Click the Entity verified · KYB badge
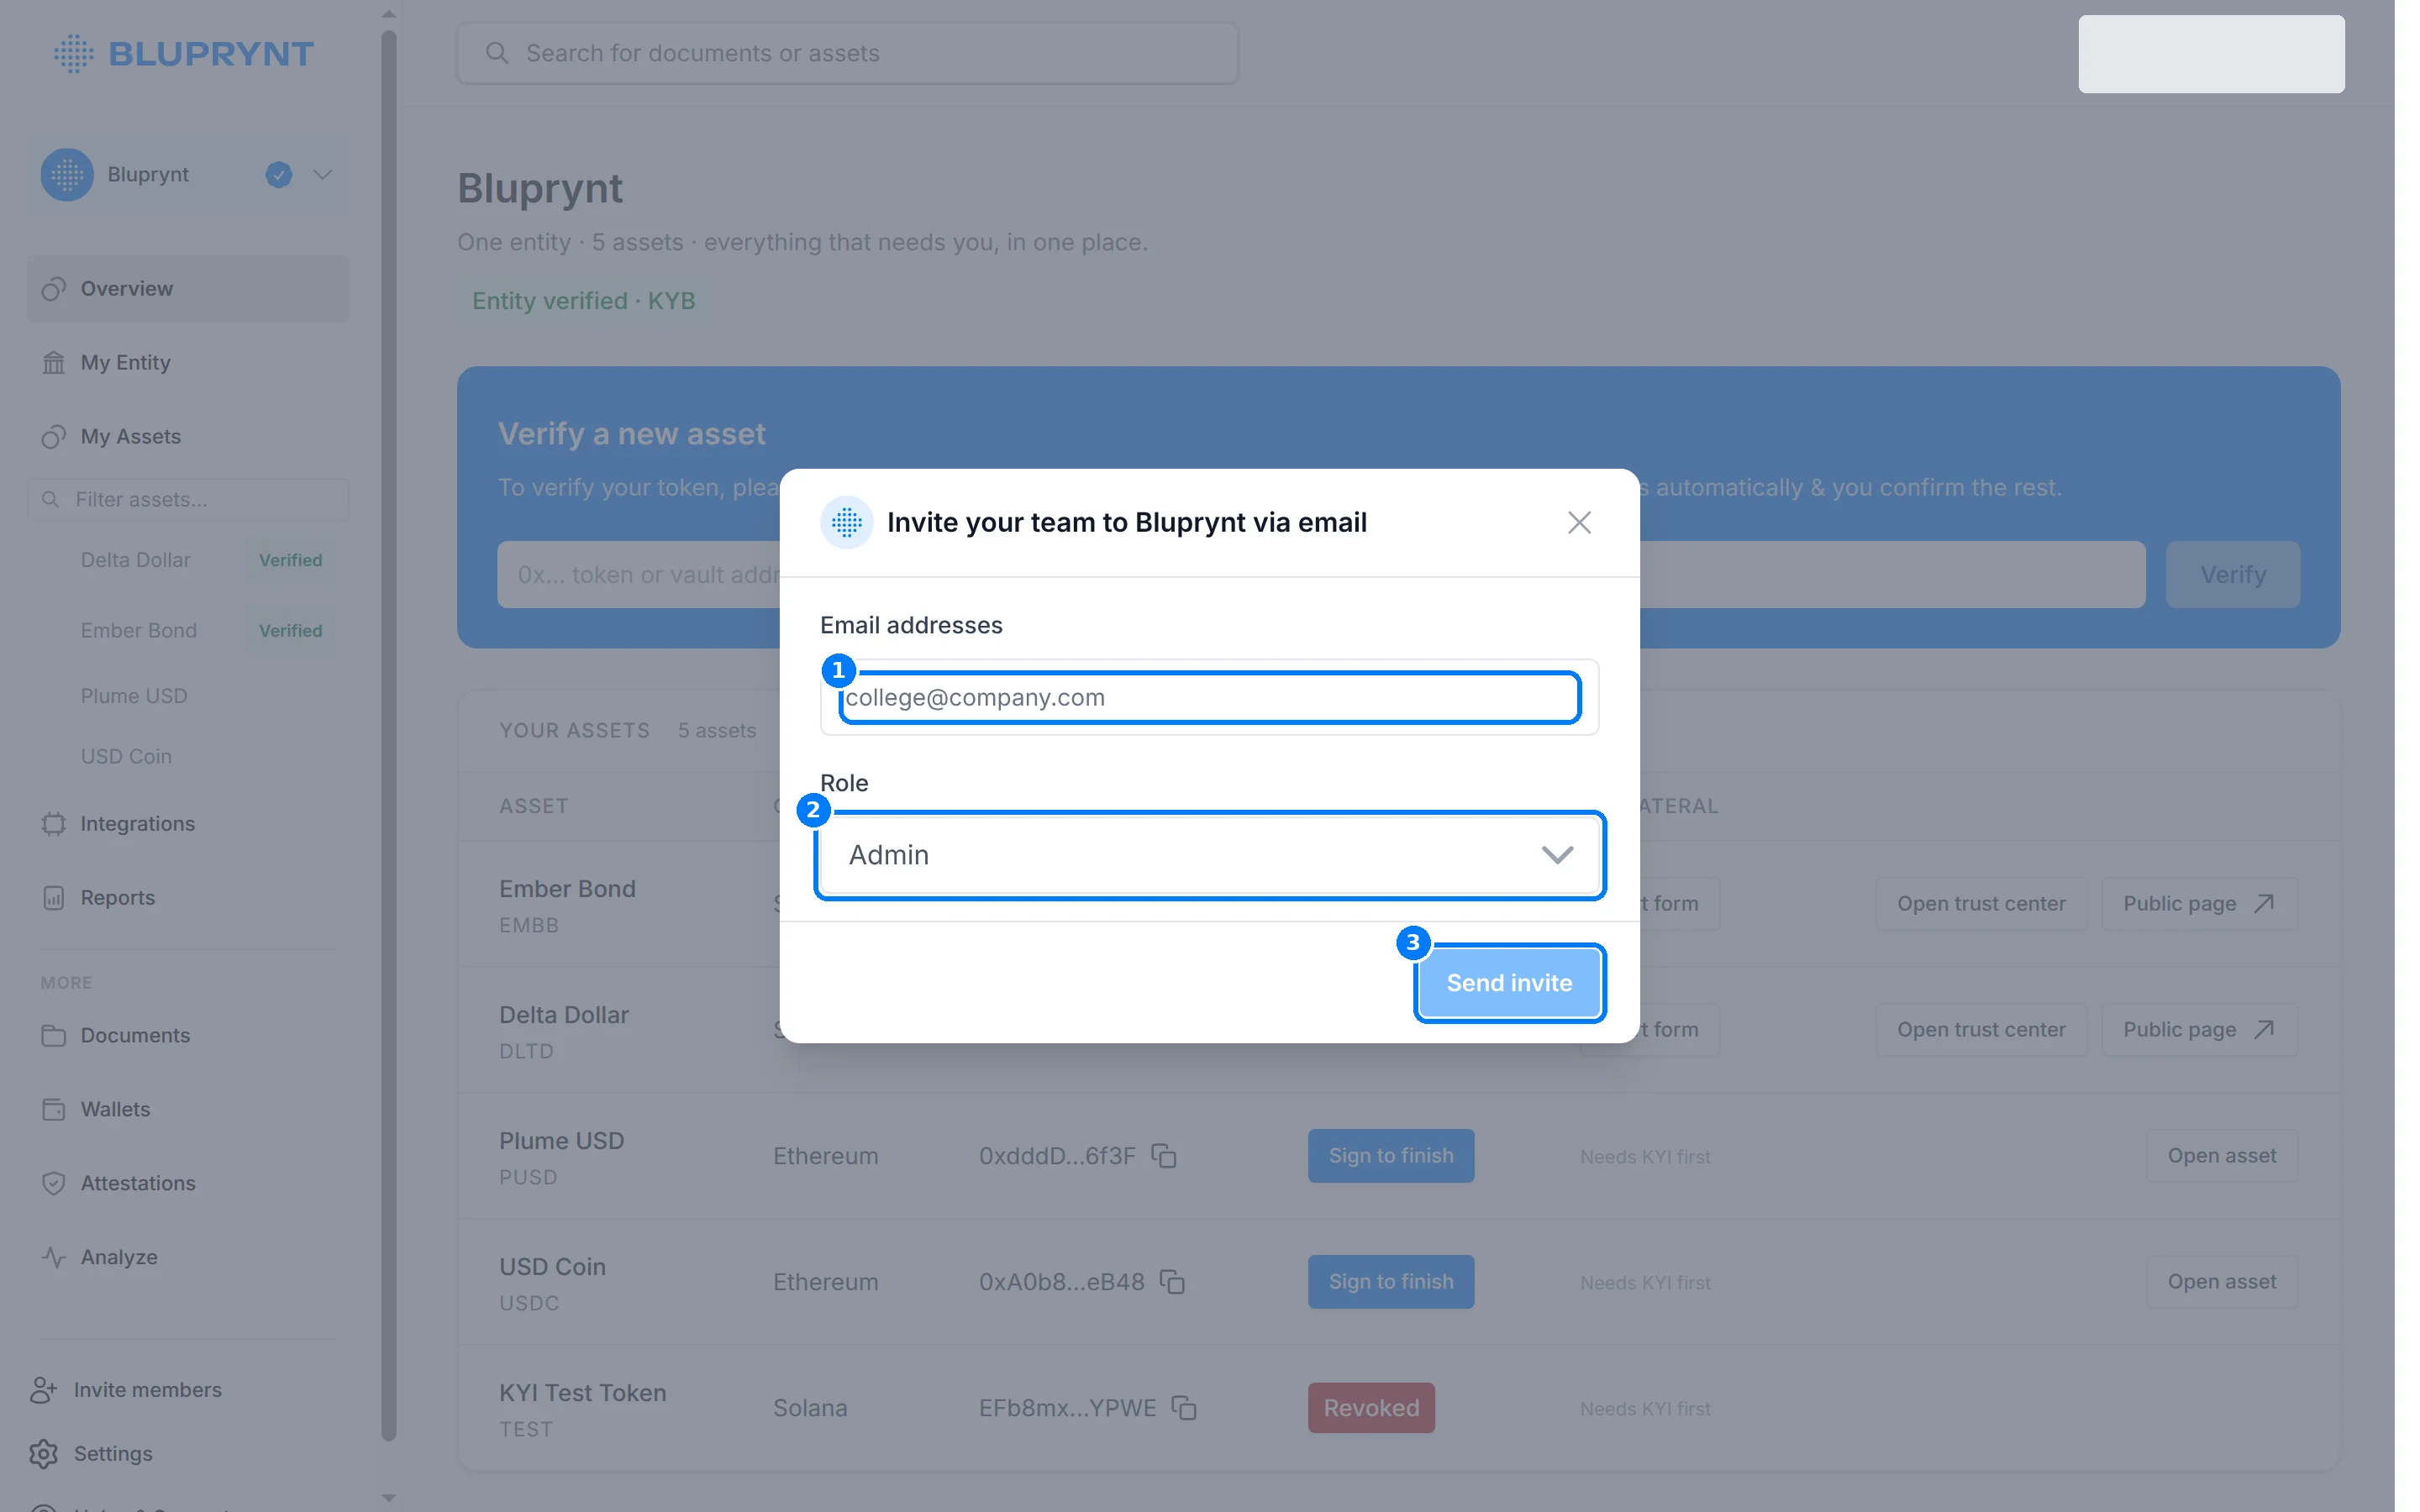This screenshot has height=1512, width=2420. [x=584, y=301]
